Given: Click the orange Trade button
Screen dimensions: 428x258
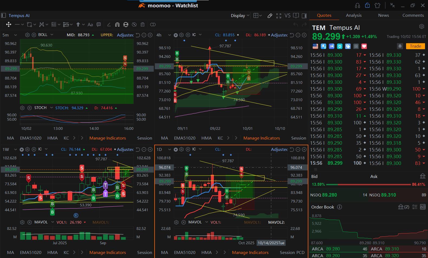Looking at the screenshot, I should 415,46.
